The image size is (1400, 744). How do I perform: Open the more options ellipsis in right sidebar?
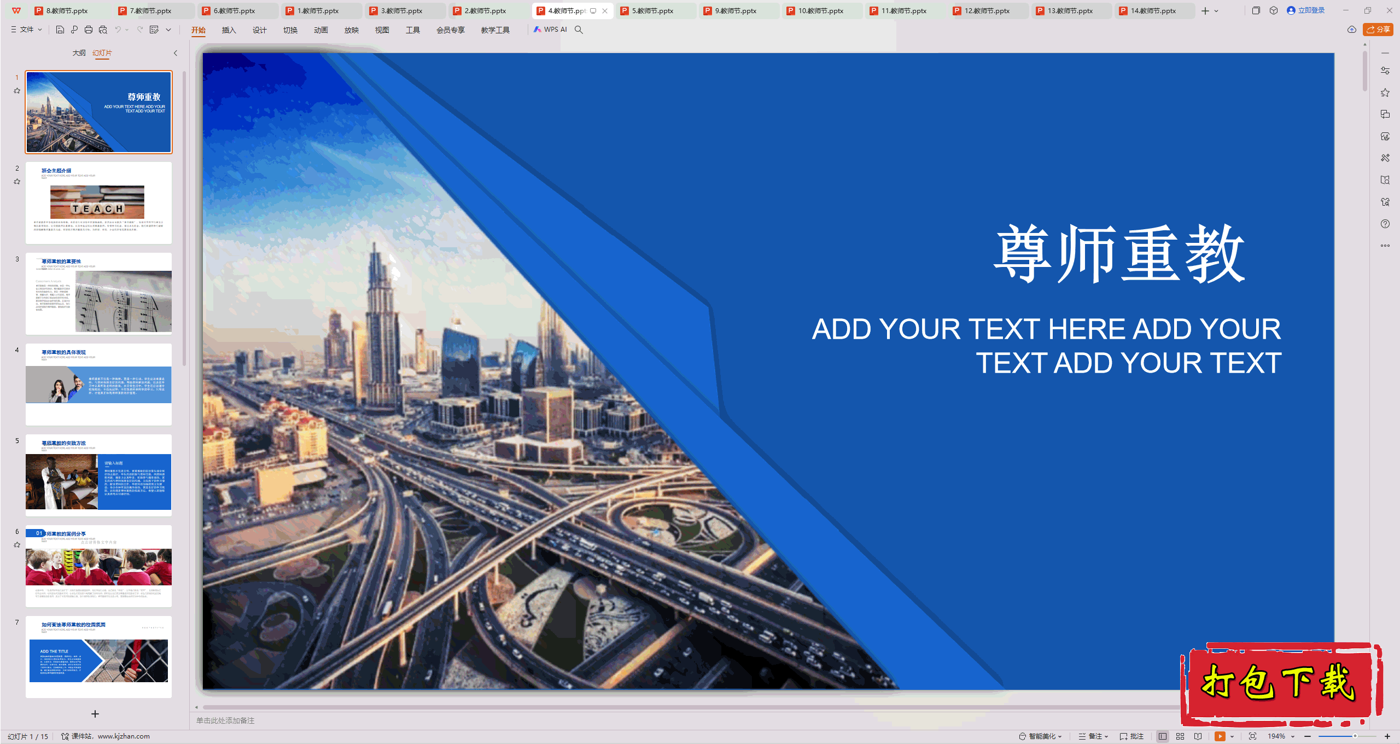coord(1385,246)
